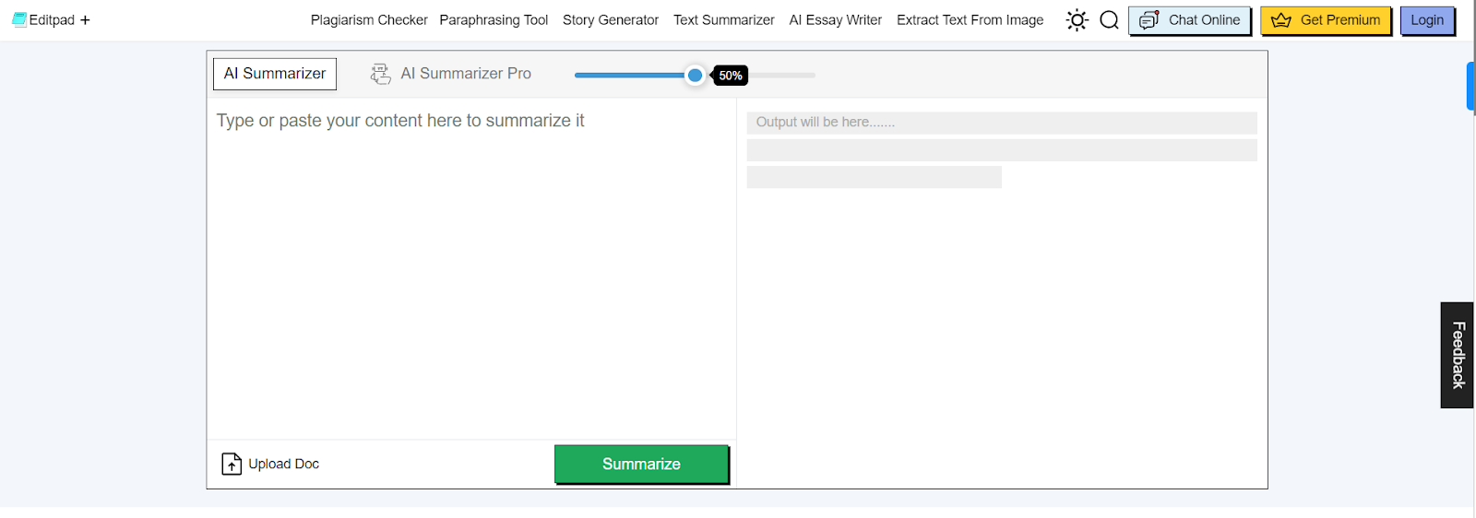
Task: Switch to AI Summarizer Pro tab
Action: click(x=466, y=74)
